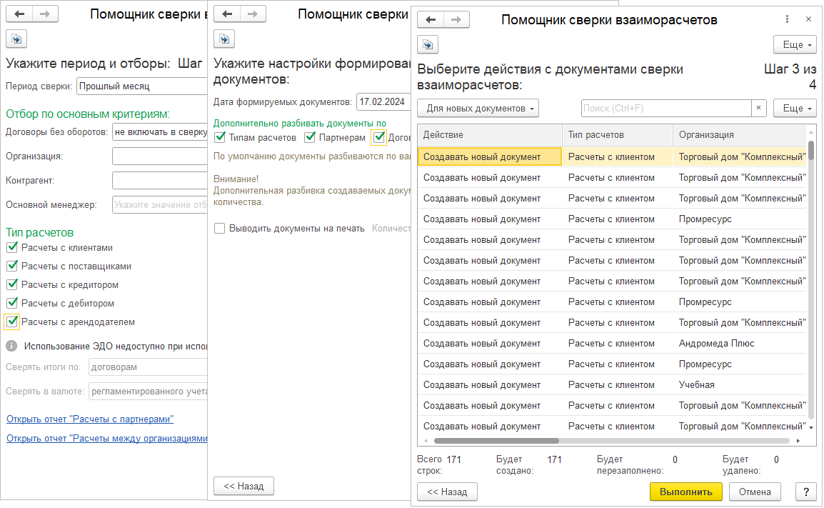Uncheck Расчеты с клиентами checkbox
The image size is (824, 508).
point(12,248)
